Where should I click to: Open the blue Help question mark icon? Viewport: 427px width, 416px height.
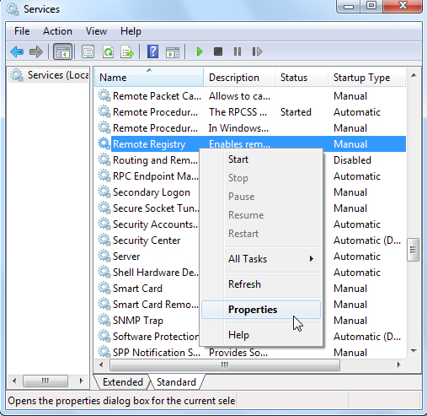point(153,51)
